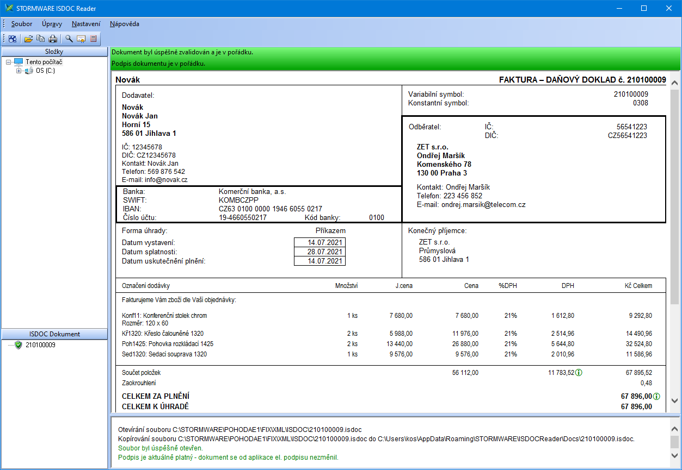Screen dimensions: 682x470
Task: Select document 210100009 in ISDOC Dokument list
Action: (40, 345)
